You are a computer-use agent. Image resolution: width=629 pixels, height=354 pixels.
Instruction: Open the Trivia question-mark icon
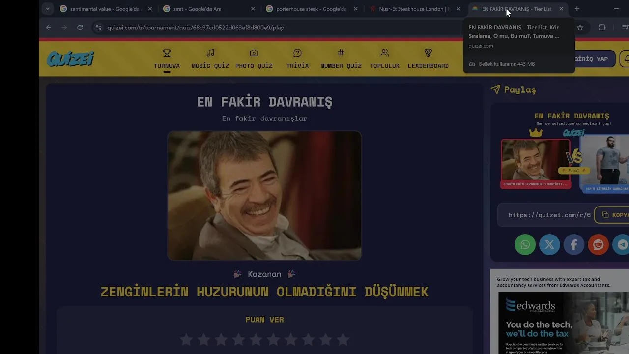[297, 53]
